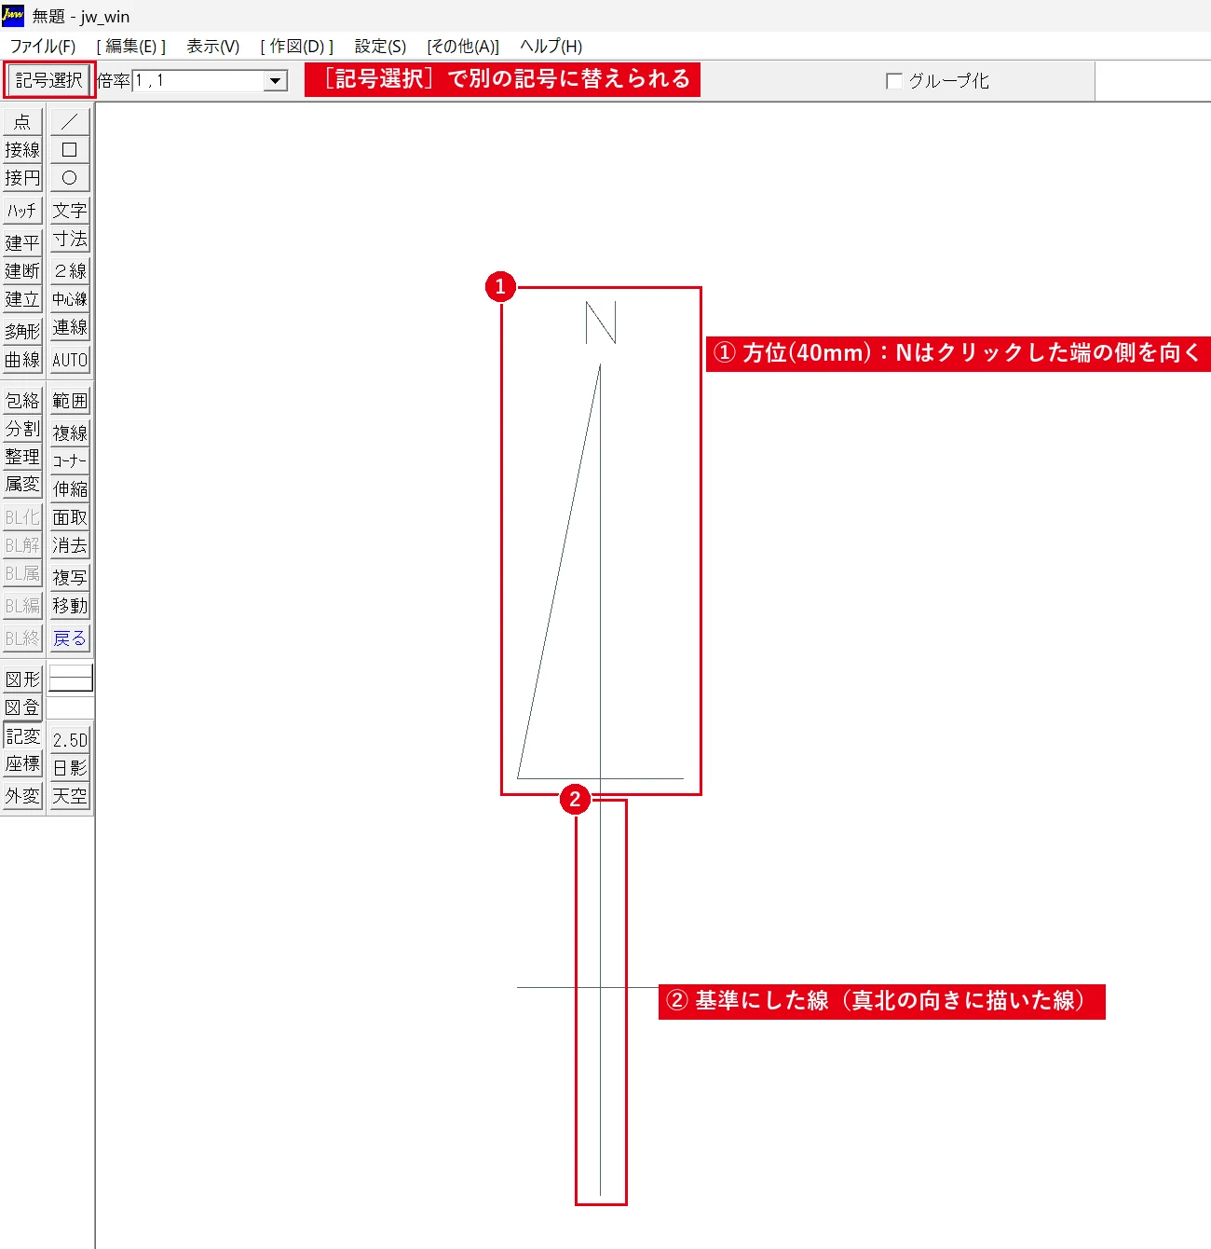Click the line attribute swatch below 図形 row

tap(71, 679)
